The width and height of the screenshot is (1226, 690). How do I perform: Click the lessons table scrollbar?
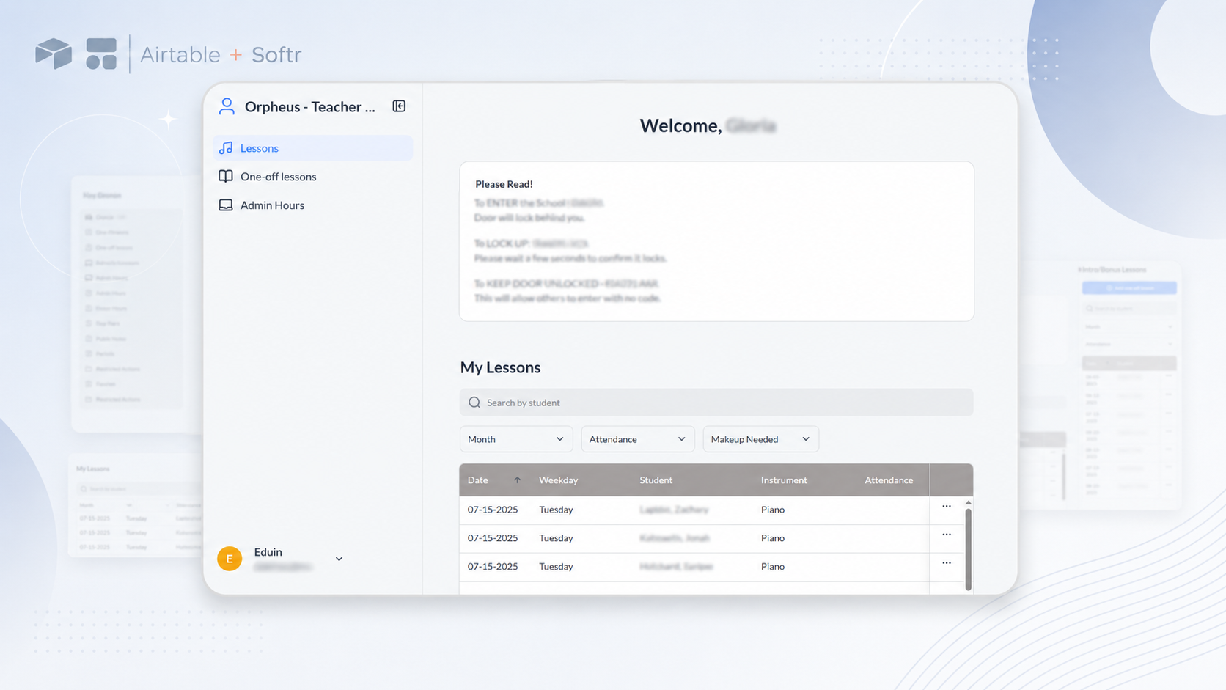pyautogui.click(x=969, y=548)
